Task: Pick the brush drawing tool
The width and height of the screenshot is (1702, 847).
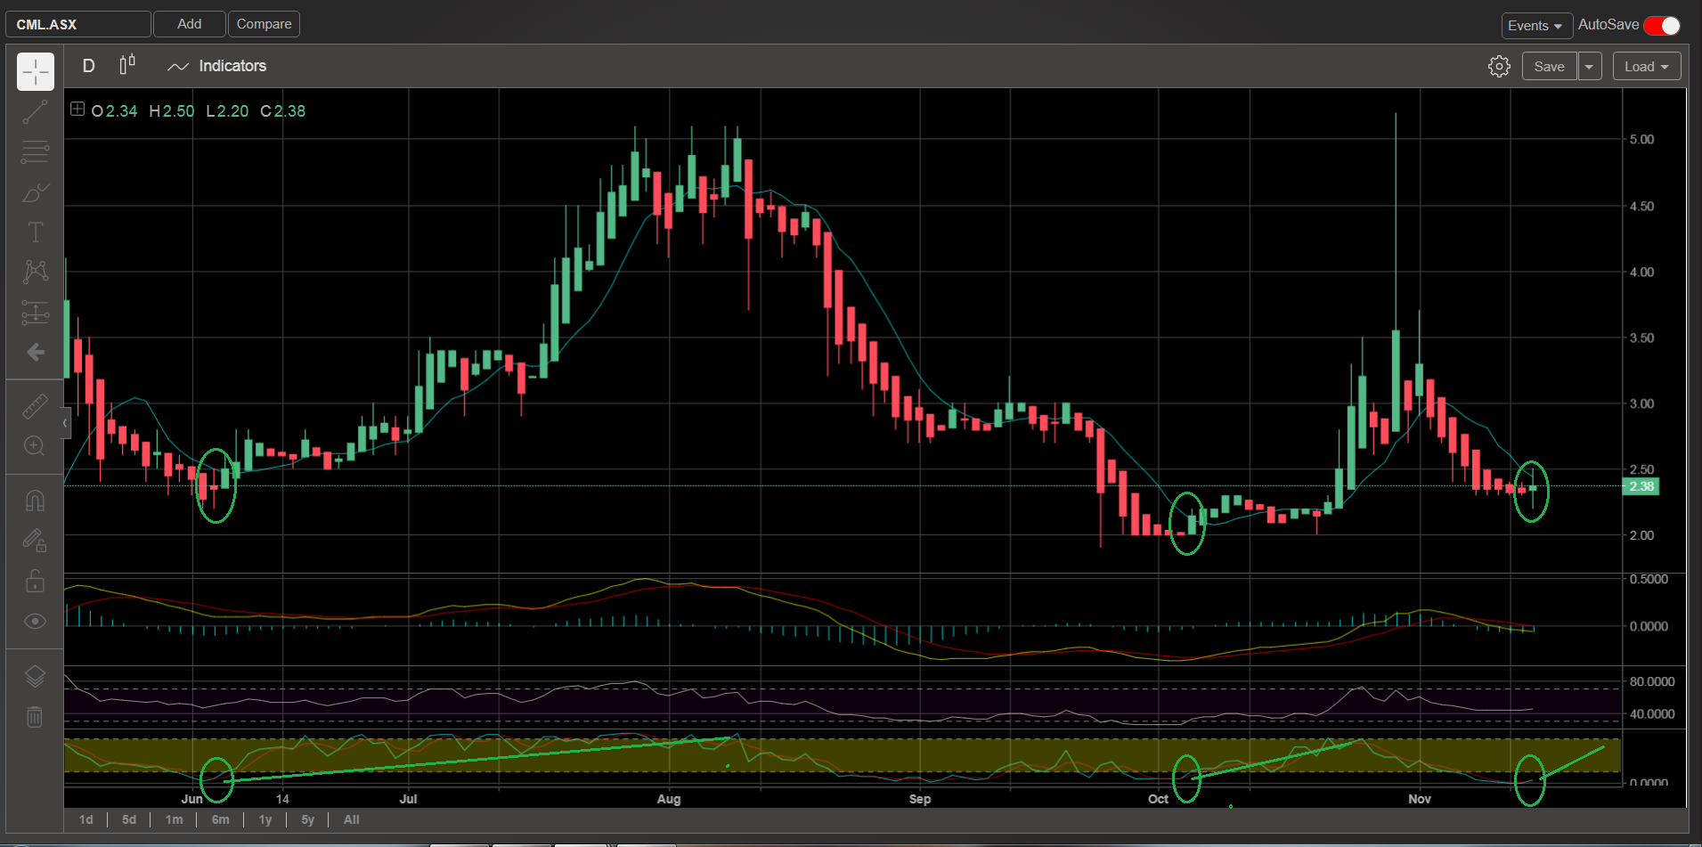Action: pyautogui.click(x=36, y=192)
